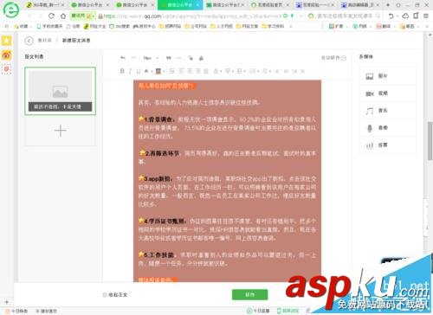Switch to the 百度经验首页 browser tab

pyautogui.click(x=269, y=5)
